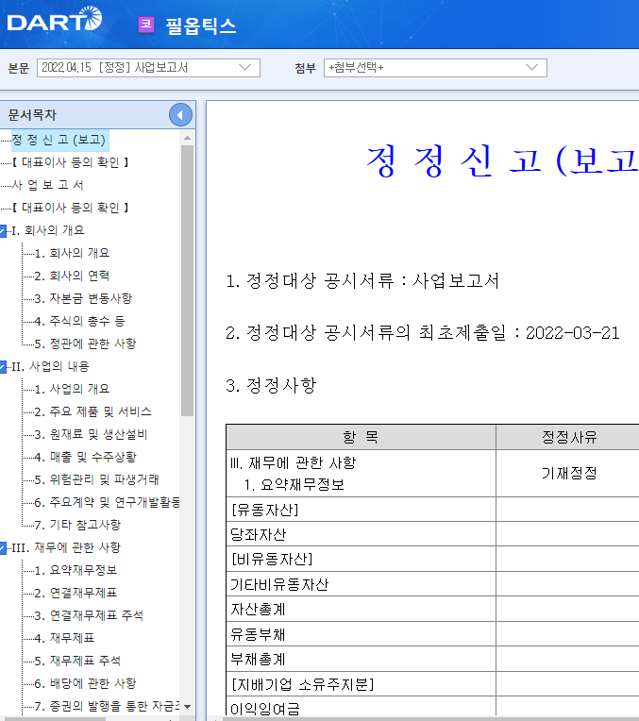Click the 항 목 table column header
This screenshot has width=639, height=721.
click(362, 437)
